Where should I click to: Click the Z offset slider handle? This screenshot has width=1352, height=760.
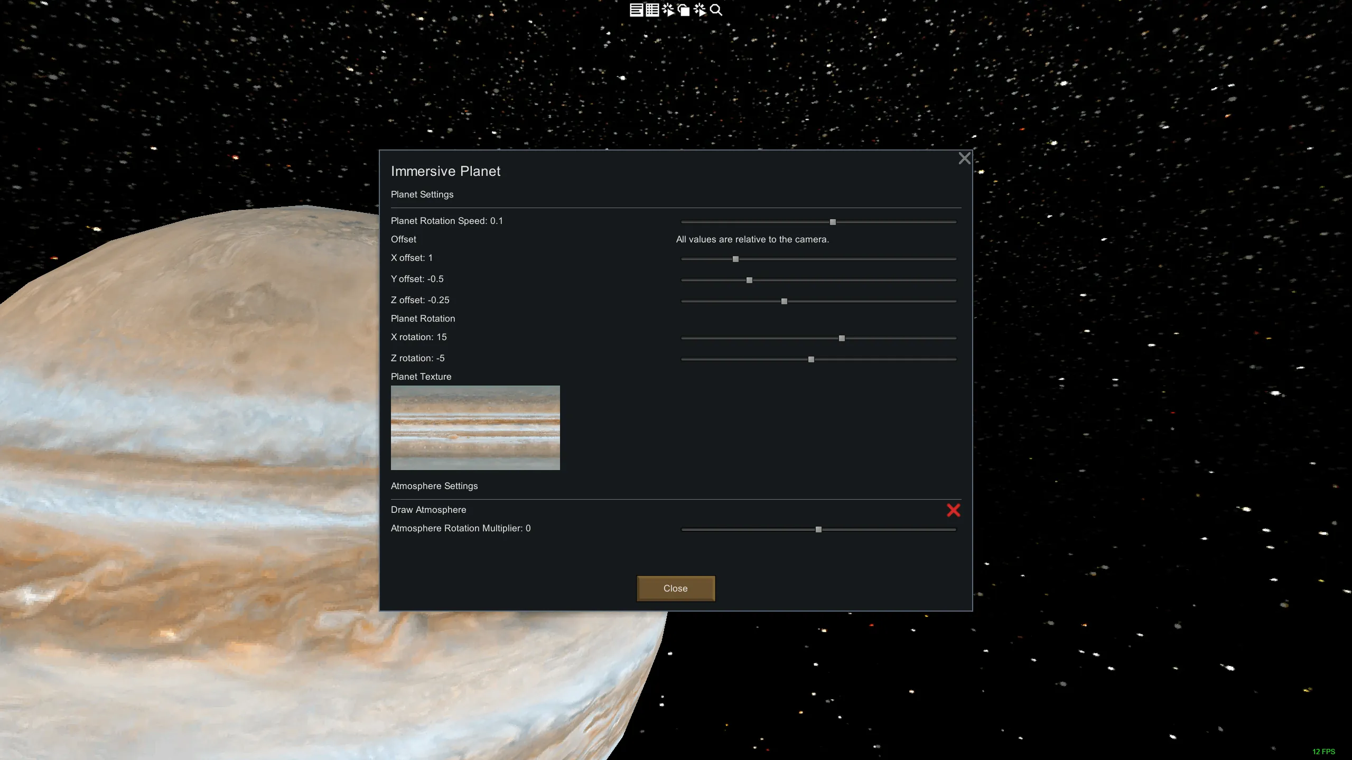pos(784,302)
